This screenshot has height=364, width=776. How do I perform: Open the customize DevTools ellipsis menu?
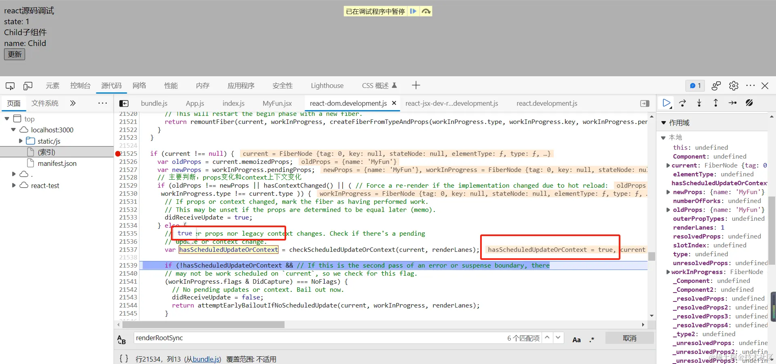[751, 86]
